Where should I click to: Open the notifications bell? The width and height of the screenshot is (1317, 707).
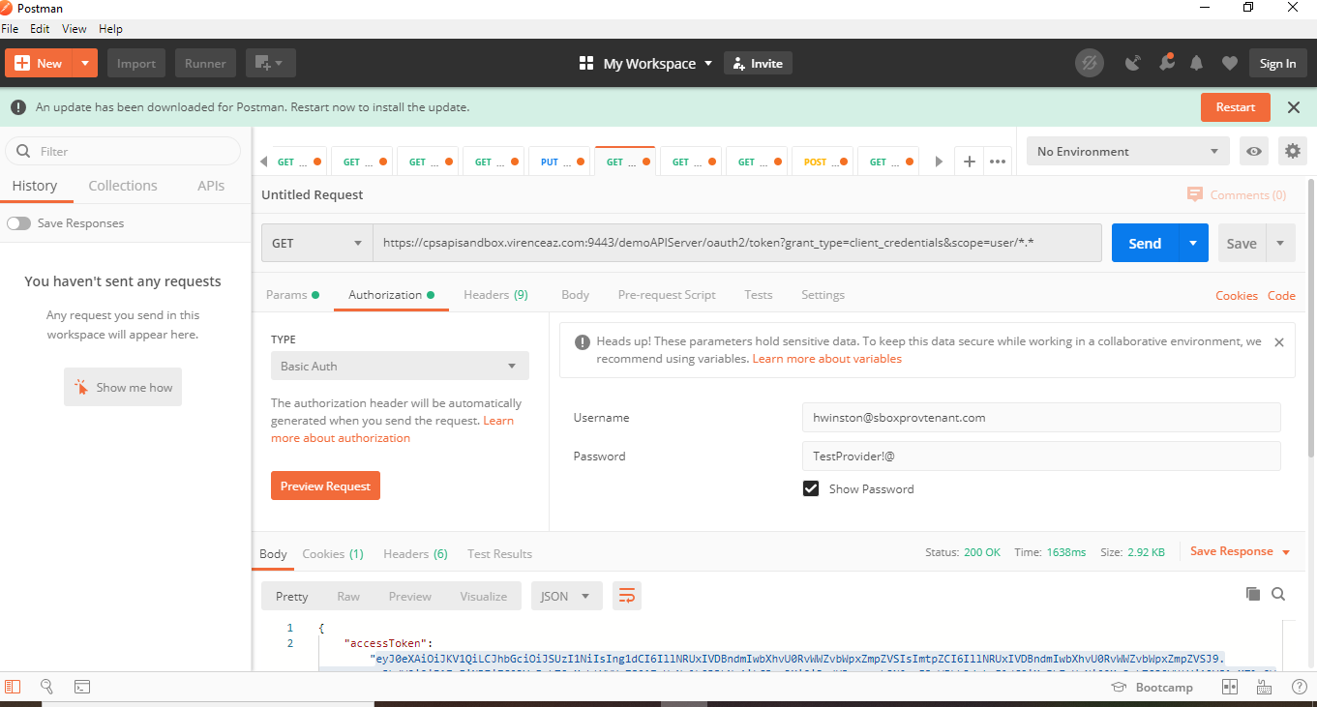(1196, 62)
